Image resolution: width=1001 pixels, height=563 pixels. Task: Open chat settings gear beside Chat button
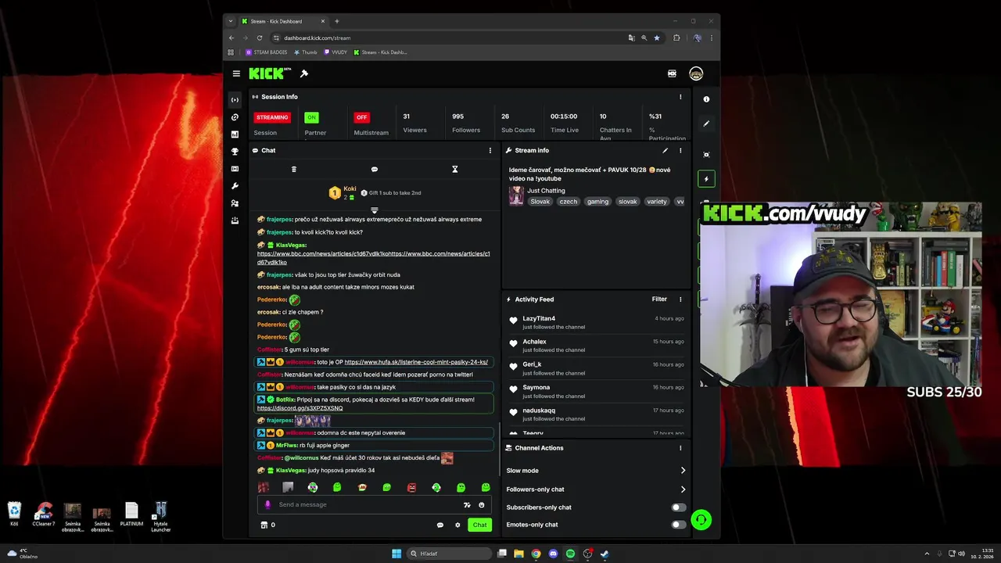(x=457, y=525)
